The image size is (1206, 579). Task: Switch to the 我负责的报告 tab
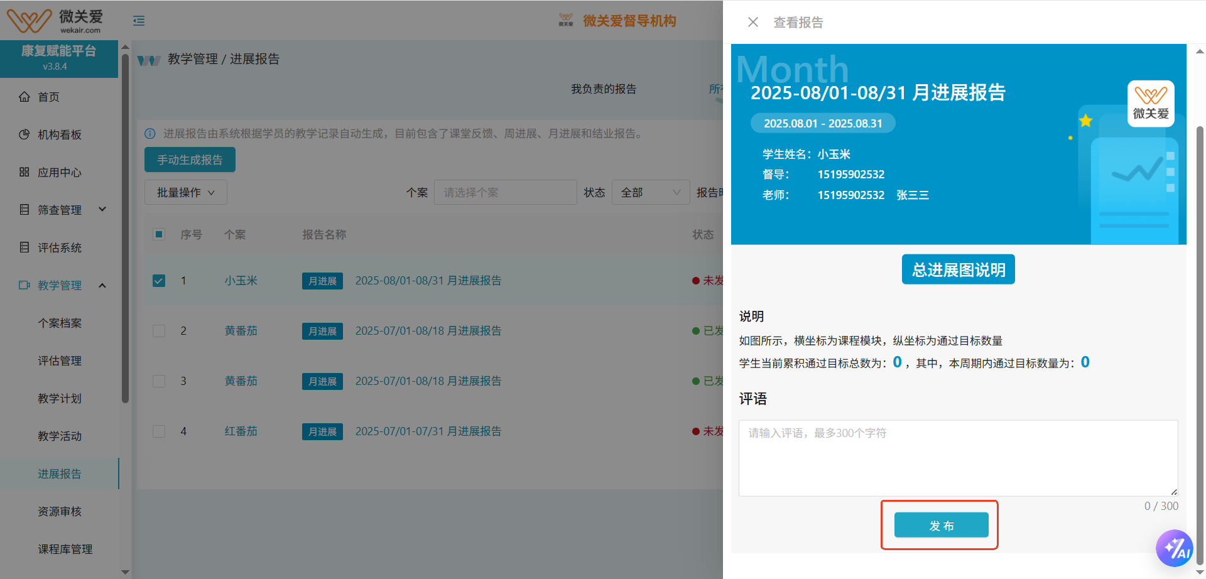click(603, 89)
